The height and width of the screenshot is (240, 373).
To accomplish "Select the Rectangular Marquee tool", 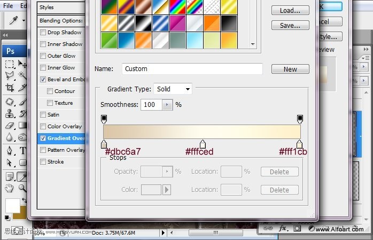I will 10,64.
